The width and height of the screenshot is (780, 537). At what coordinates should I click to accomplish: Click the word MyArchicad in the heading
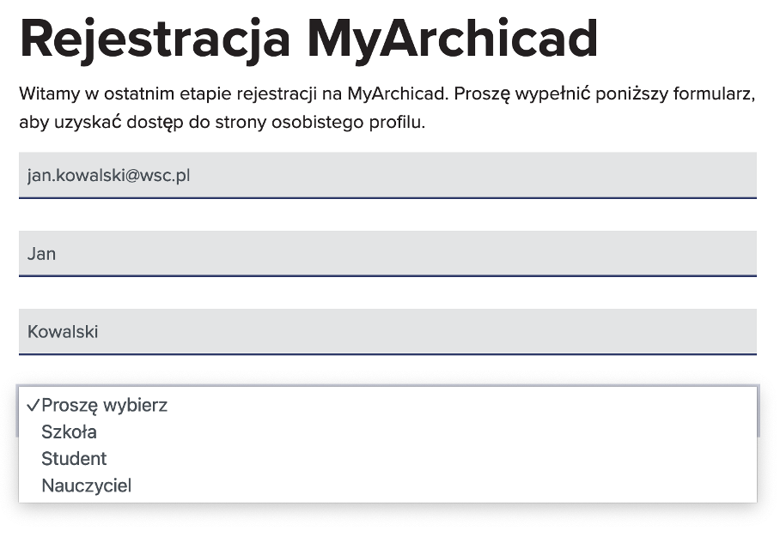[x=453, y=38]
